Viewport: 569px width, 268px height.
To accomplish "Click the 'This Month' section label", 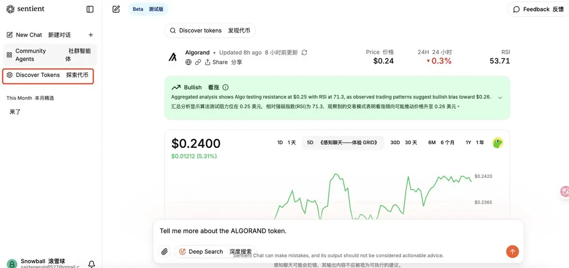I will coord(30,98).
